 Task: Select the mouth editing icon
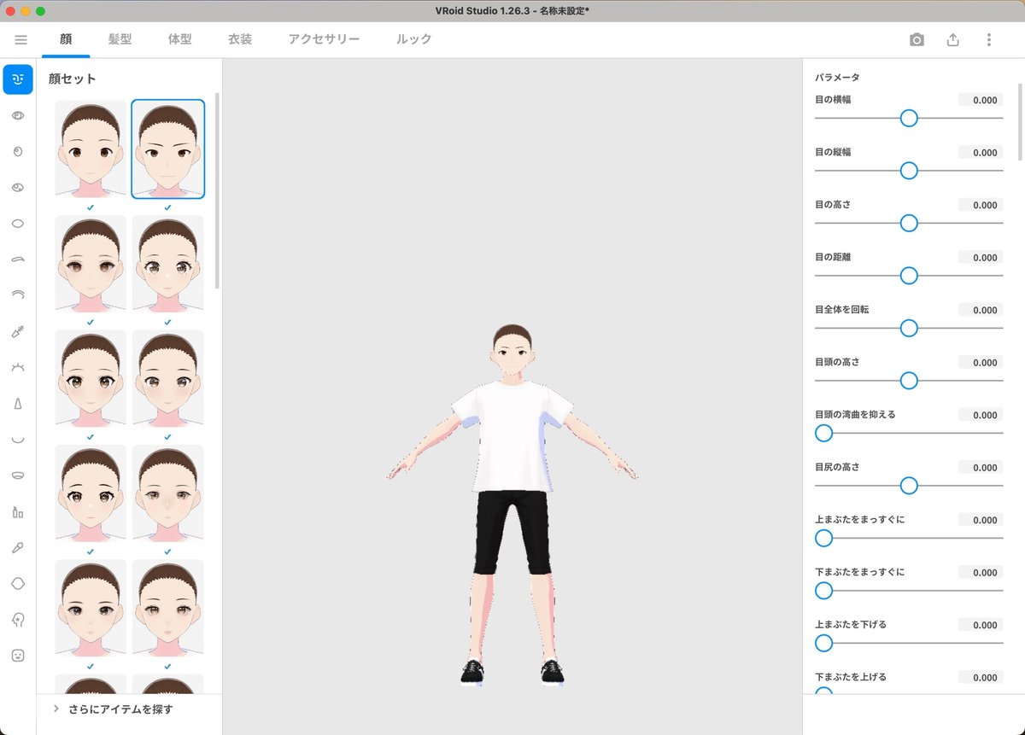(x=18, y=439)
